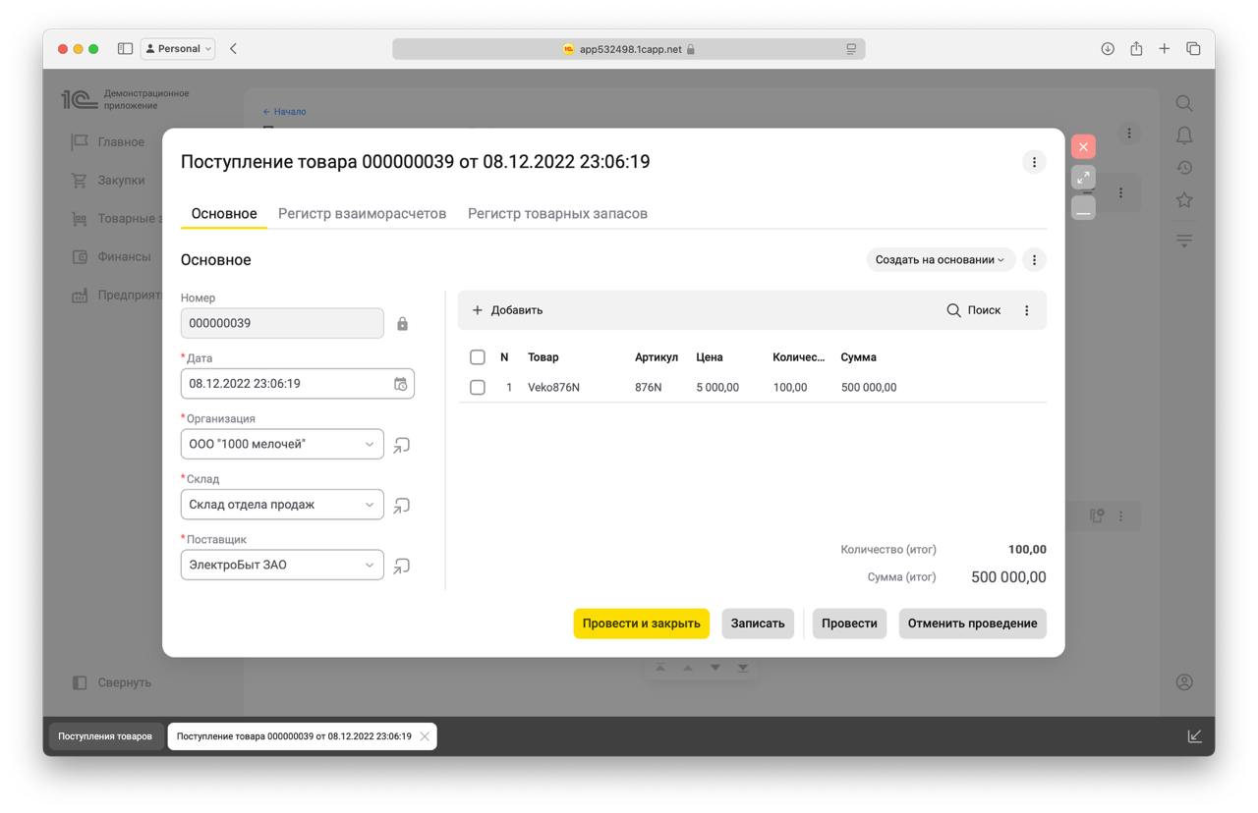Open calendar picker in Дата field
Viewport: 1258px width, 813px height.
coord(401,384)
